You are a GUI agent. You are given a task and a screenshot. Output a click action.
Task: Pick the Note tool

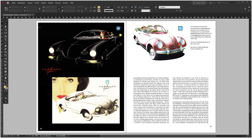(6, 71)
